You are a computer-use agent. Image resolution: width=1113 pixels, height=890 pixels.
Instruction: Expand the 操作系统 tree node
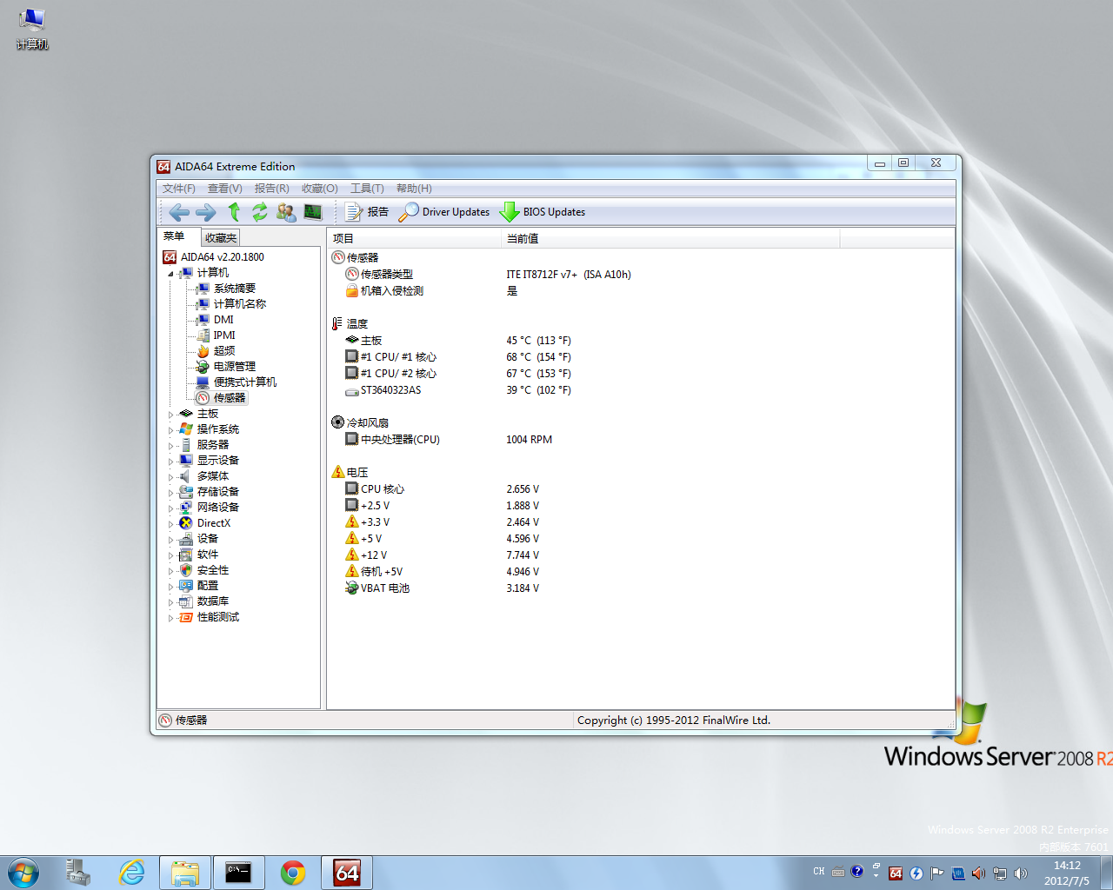(170, 430)
